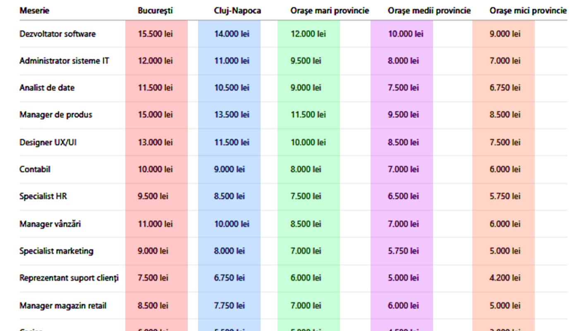
Task: Click Orașe medii salary for Specialist marketing
Action: [403, 251]
